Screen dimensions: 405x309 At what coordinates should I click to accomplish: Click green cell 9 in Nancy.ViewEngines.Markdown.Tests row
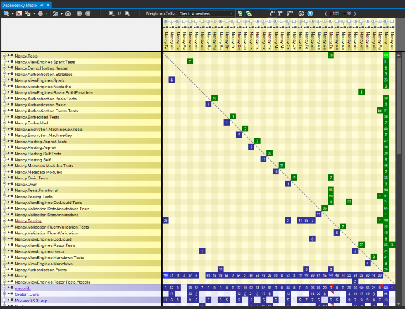[373, 257]
